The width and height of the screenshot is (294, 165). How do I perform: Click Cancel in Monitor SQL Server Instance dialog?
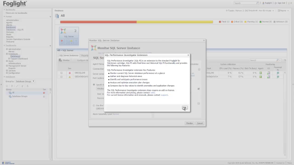point(200,123)
